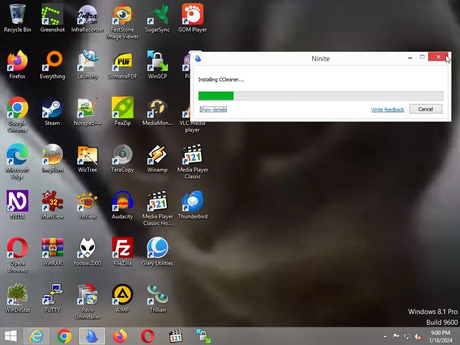Viewport: 460px width, 345px height.
Task: Select the Media Player Classic shortcut
Action: (x=192, y=161)
